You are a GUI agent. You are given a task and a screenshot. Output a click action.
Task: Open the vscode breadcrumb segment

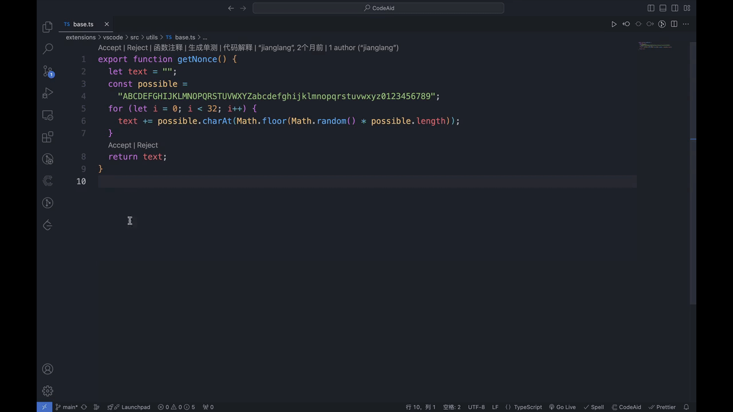(113, 37)
